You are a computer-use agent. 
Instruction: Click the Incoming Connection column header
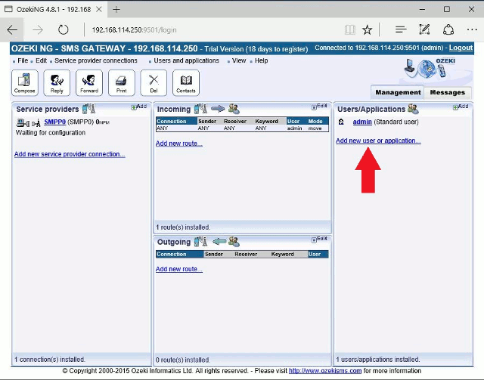click(x=176, y=121)
